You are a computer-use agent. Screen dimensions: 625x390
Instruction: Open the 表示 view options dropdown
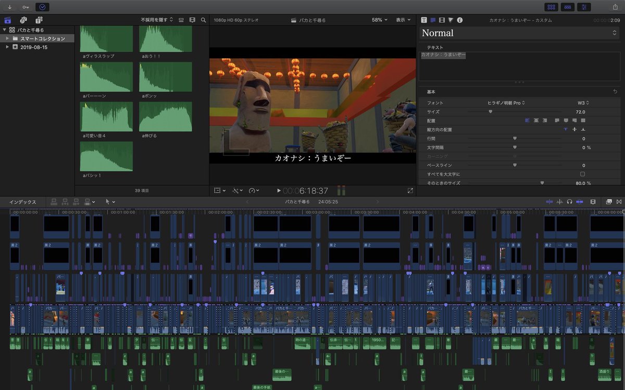pos(403,20)
